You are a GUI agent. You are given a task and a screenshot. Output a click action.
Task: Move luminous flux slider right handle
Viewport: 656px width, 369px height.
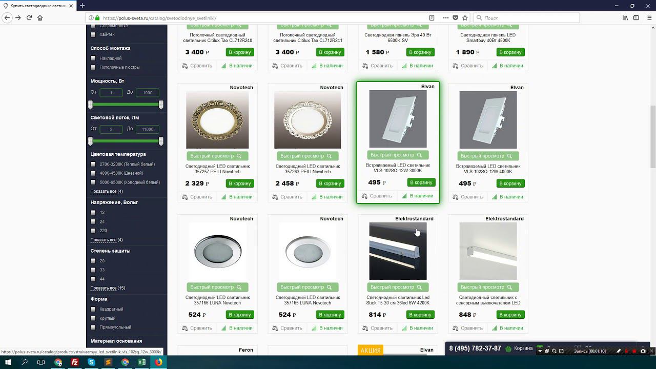[x=161, y=141]
